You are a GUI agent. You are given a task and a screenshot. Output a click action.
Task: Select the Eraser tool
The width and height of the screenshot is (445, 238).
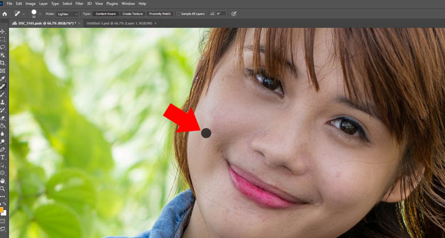tap(3, 118)
